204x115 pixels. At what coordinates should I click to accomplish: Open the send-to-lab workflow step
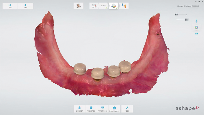coord(124,6)
